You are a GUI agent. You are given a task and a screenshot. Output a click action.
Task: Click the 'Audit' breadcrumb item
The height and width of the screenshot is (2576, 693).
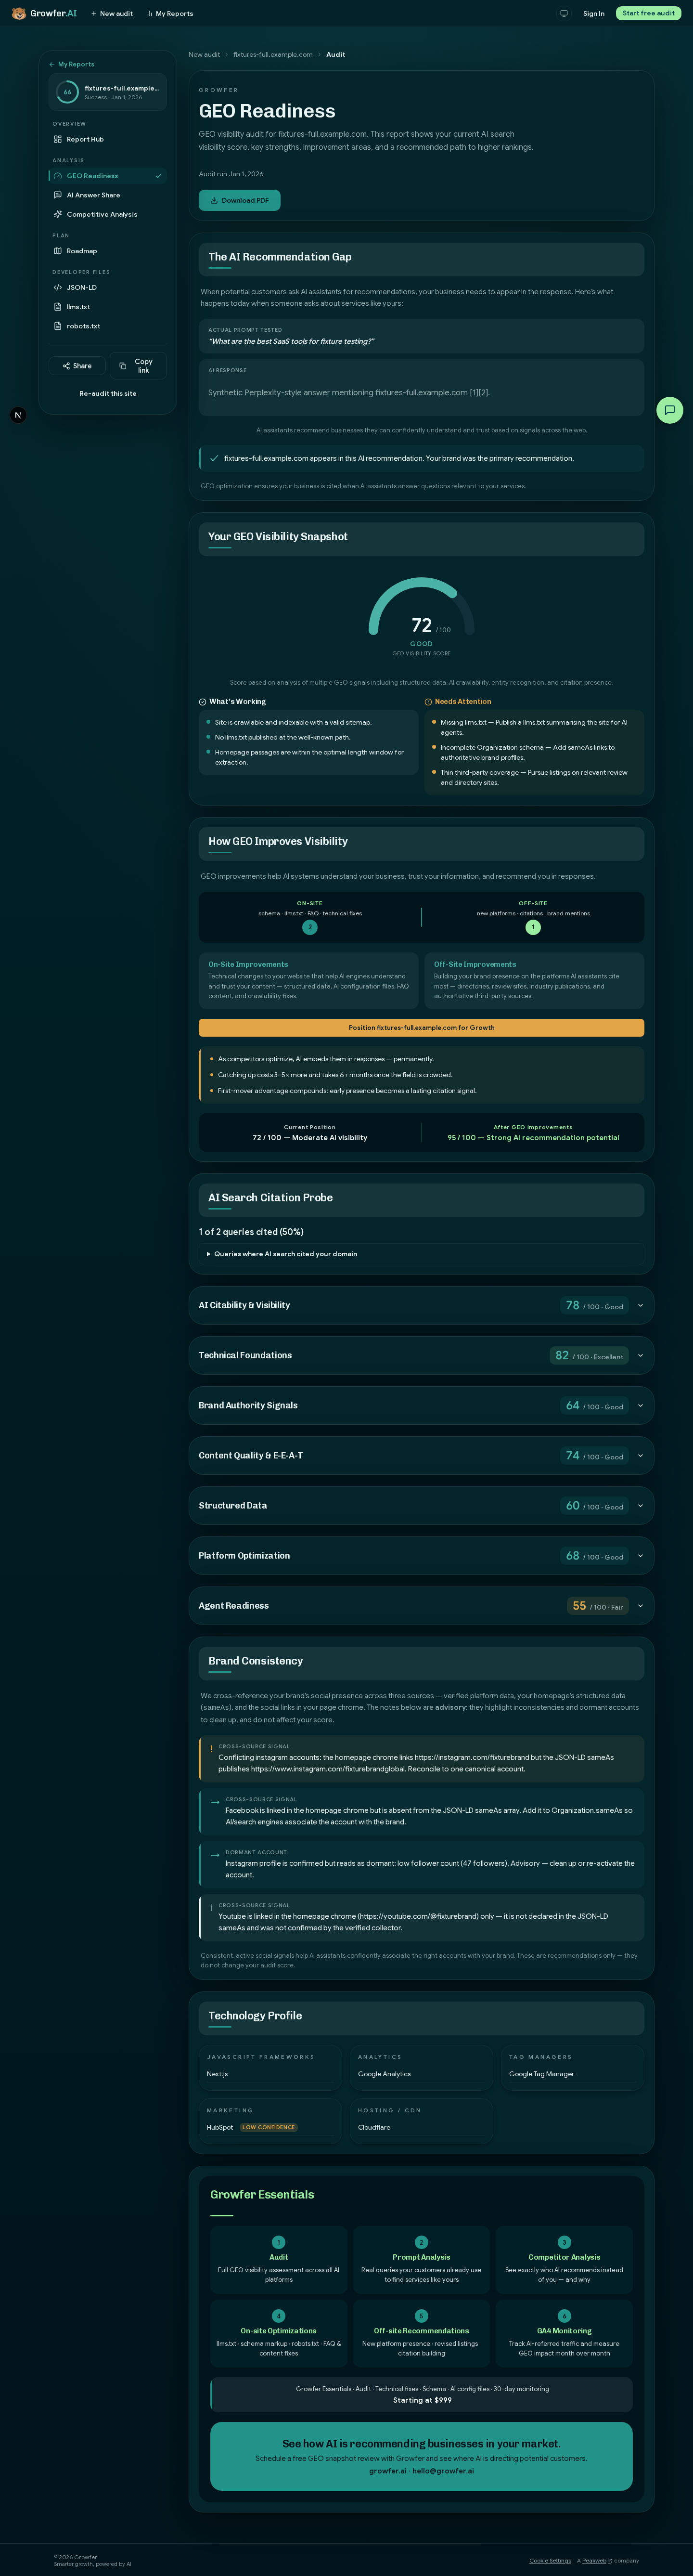[336, 55]
